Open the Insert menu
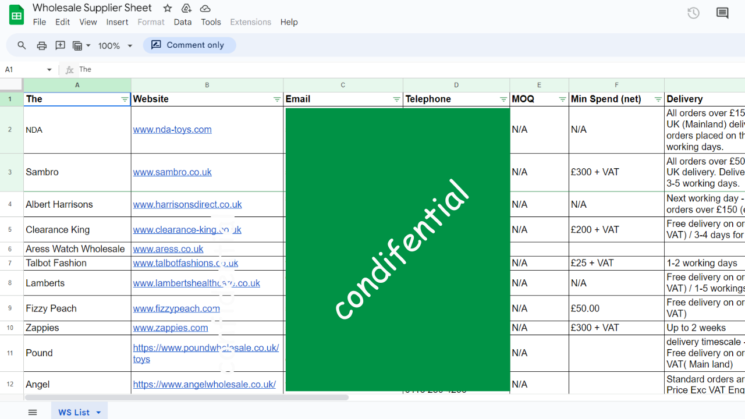 pos(117,22)
